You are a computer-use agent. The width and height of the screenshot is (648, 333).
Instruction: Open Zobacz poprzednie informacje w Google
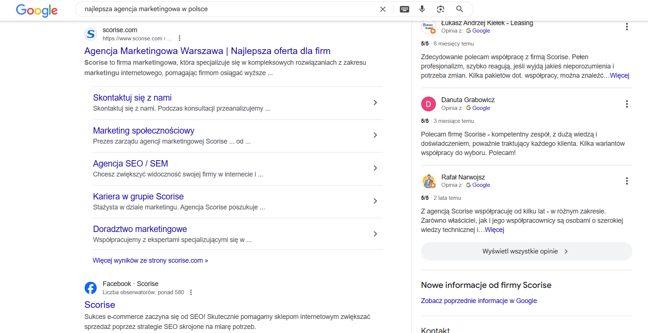click(479, 301)
